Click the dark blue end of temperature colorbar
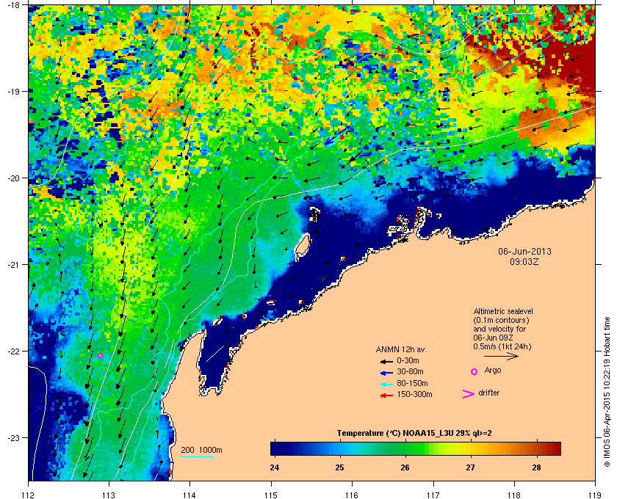Viewport: 617px width, 499px height. point(278,448)
